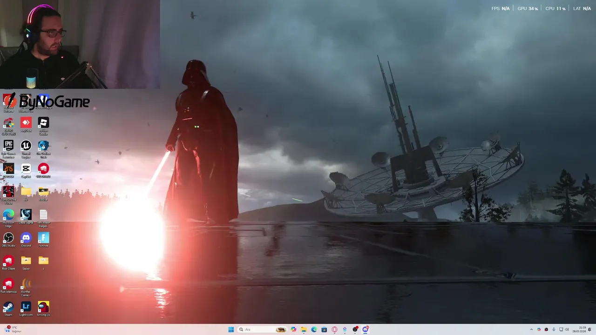The width and height of the screenshot is (596, 335).
Task: Select the Yeni Metin Belgesi text file
Action: 43,218
